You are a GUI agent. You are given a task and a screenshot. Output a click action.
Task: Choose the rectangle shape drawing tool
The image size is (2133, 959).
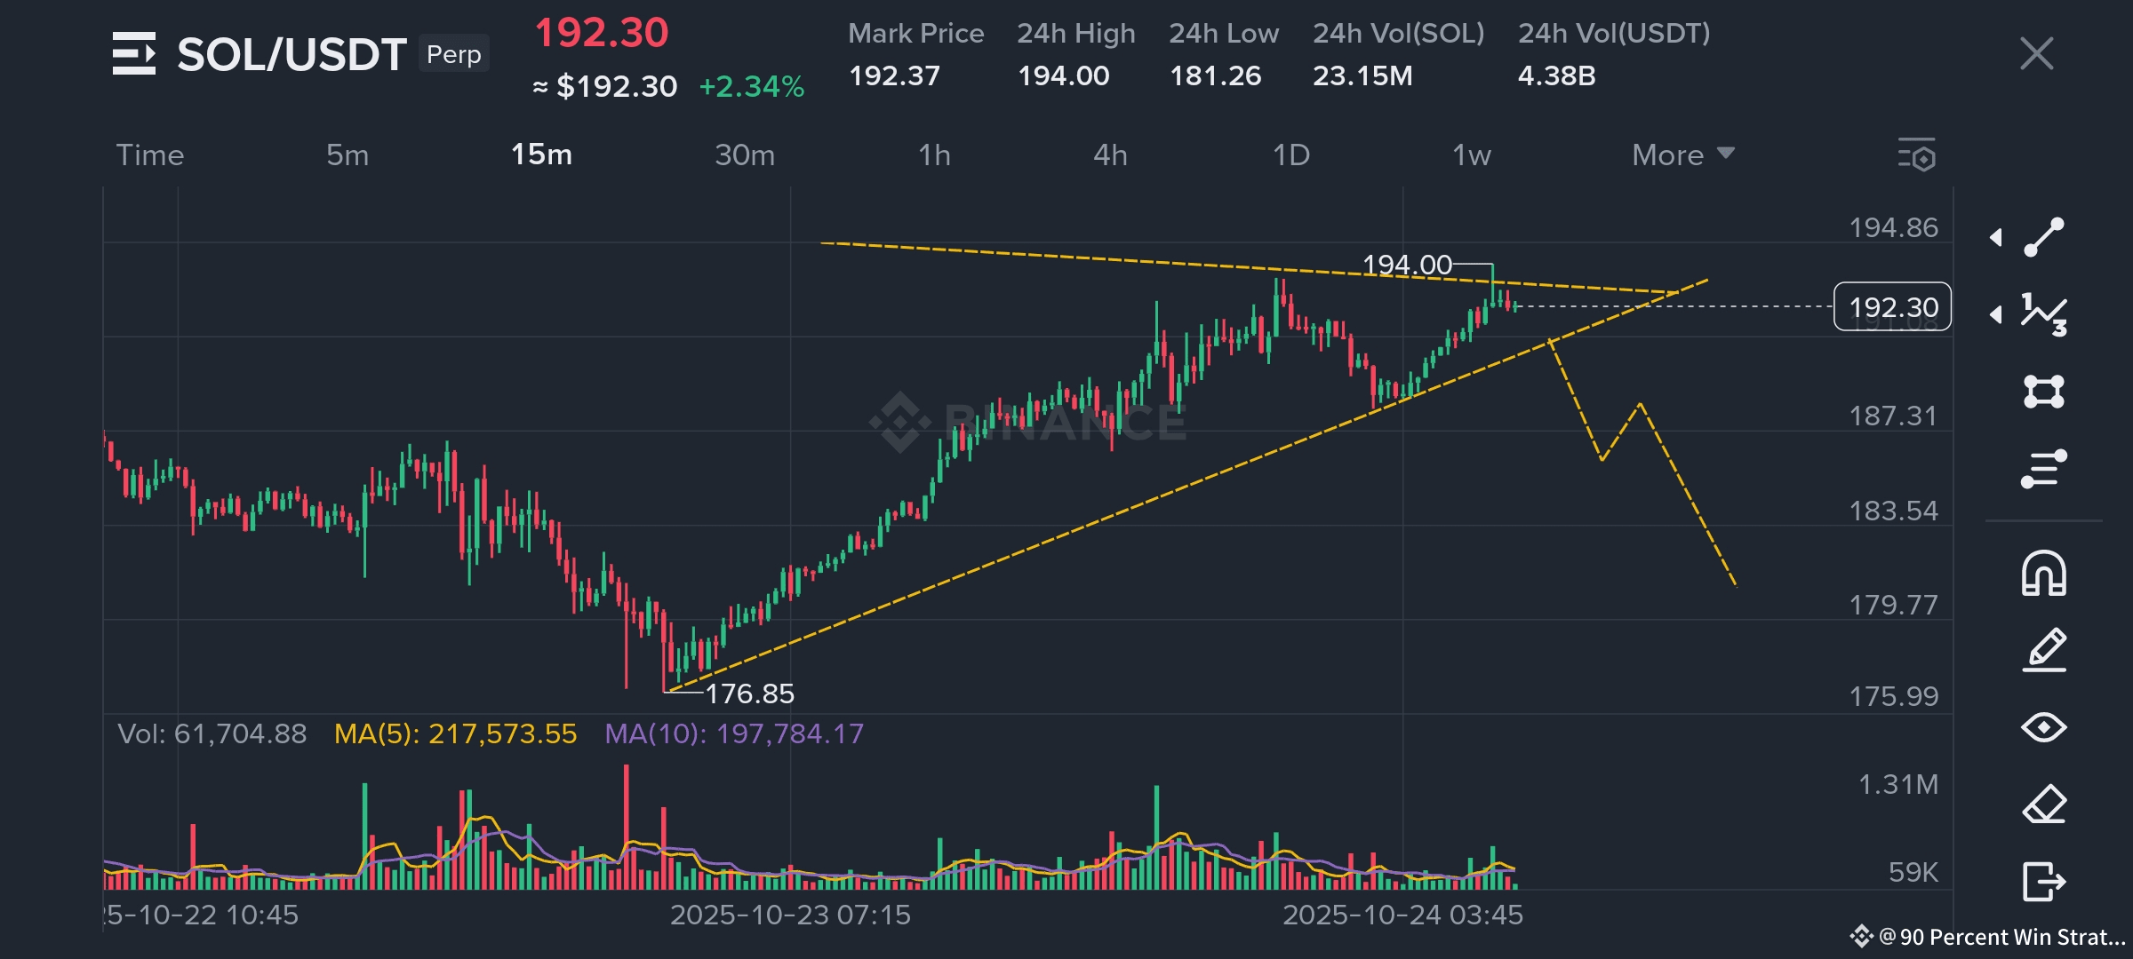pyautogui.click(x=2043, y=392)
